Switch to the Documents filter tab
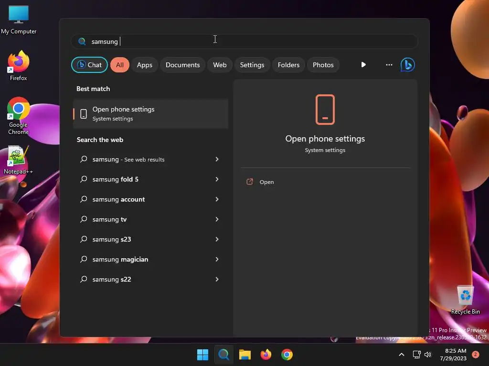 [182, 65]
